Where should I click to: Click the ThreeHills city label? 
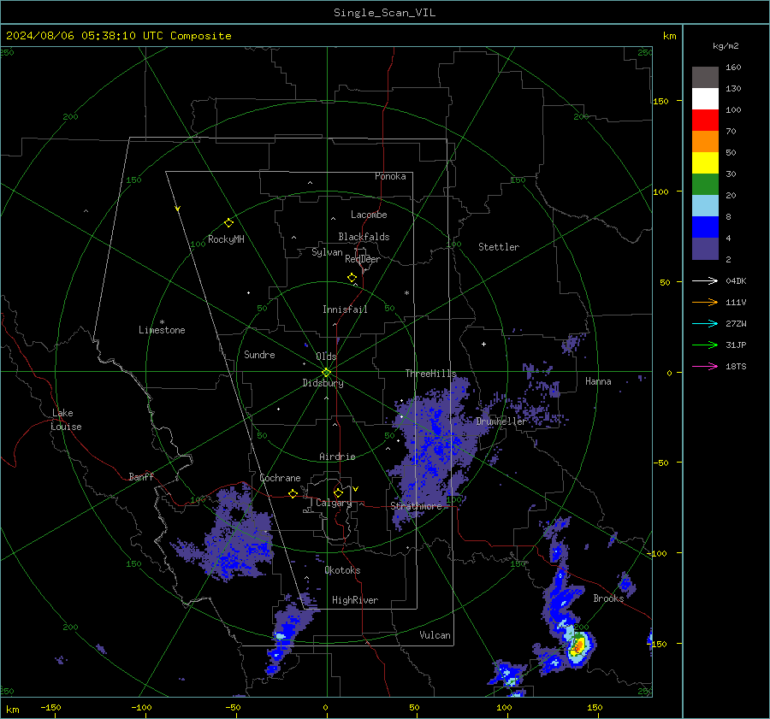coord(430,374)
